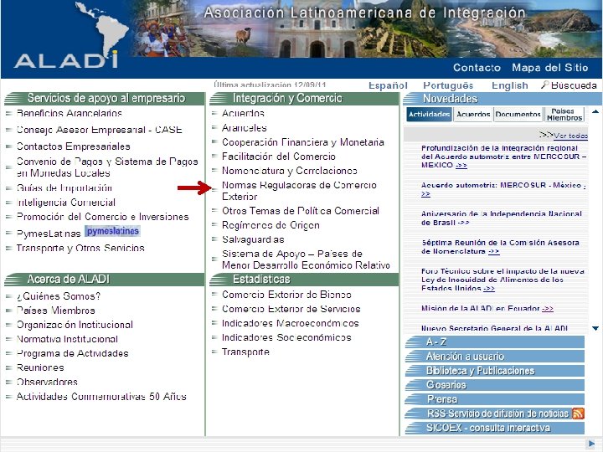Select the Acuerdos tab in Novedades
This screenshot has height=452, width=603.
473,114
